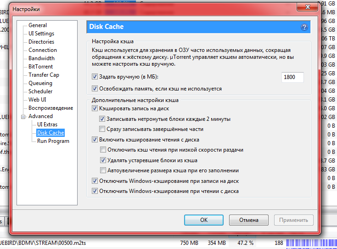Open Queueing settings page

coord(40,83)
